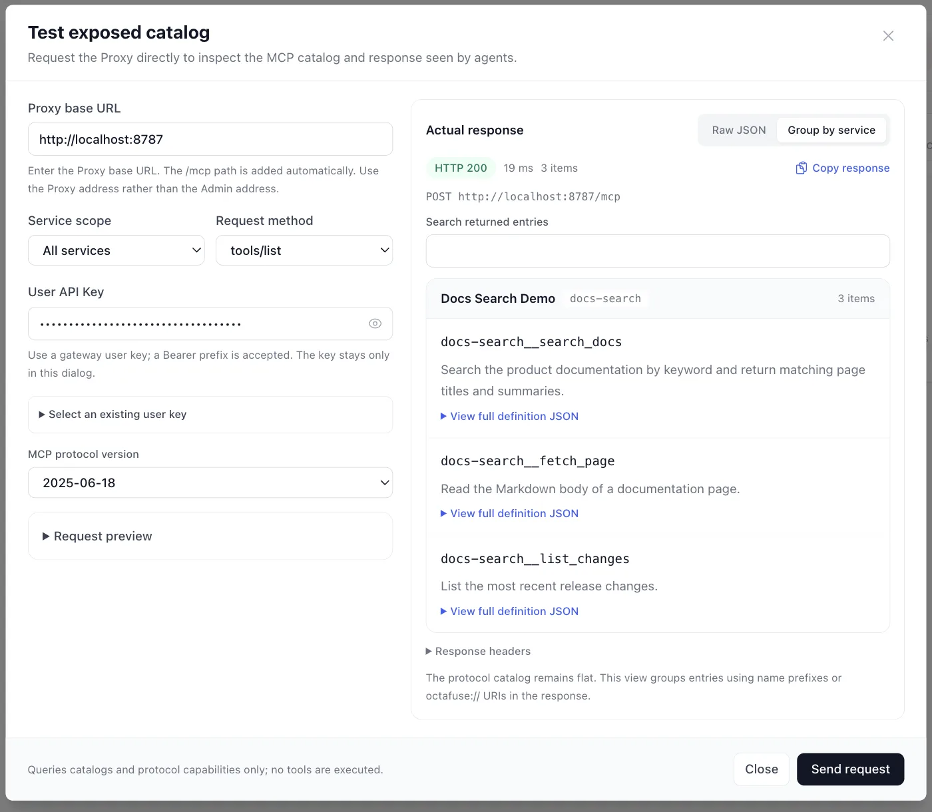This screenshot has height=812, width=932.
Task: Focus the Proxy base URL field
Action: (x=210, y=139)
